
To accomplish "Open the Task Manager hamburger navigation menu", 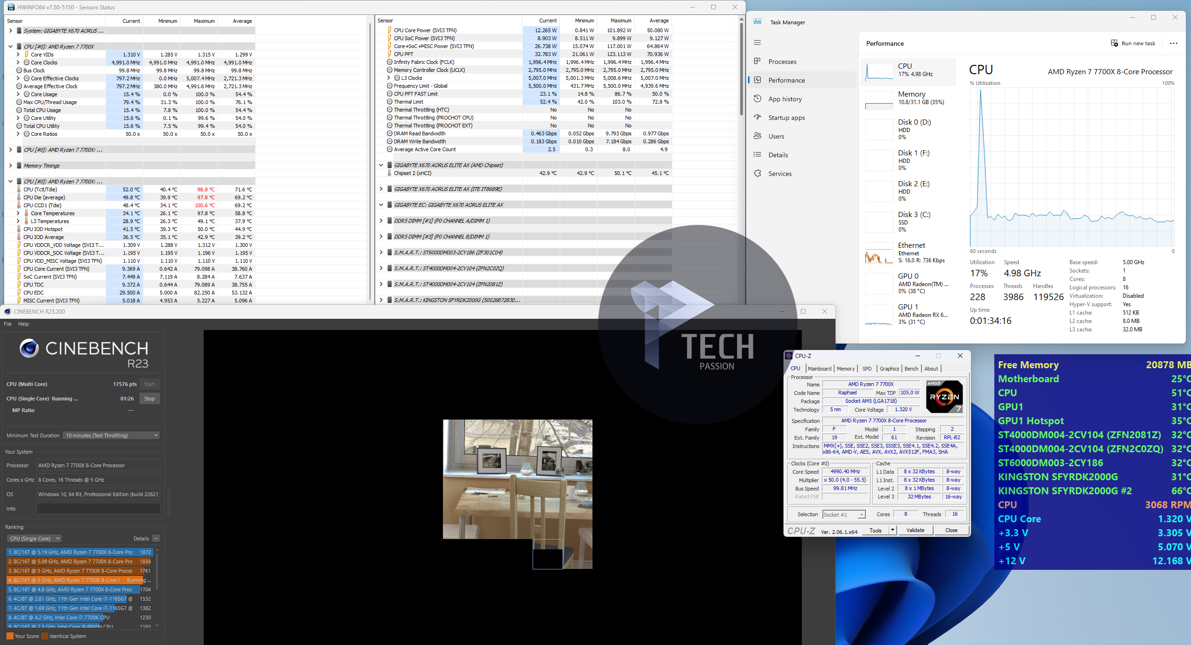I will 757,42.
